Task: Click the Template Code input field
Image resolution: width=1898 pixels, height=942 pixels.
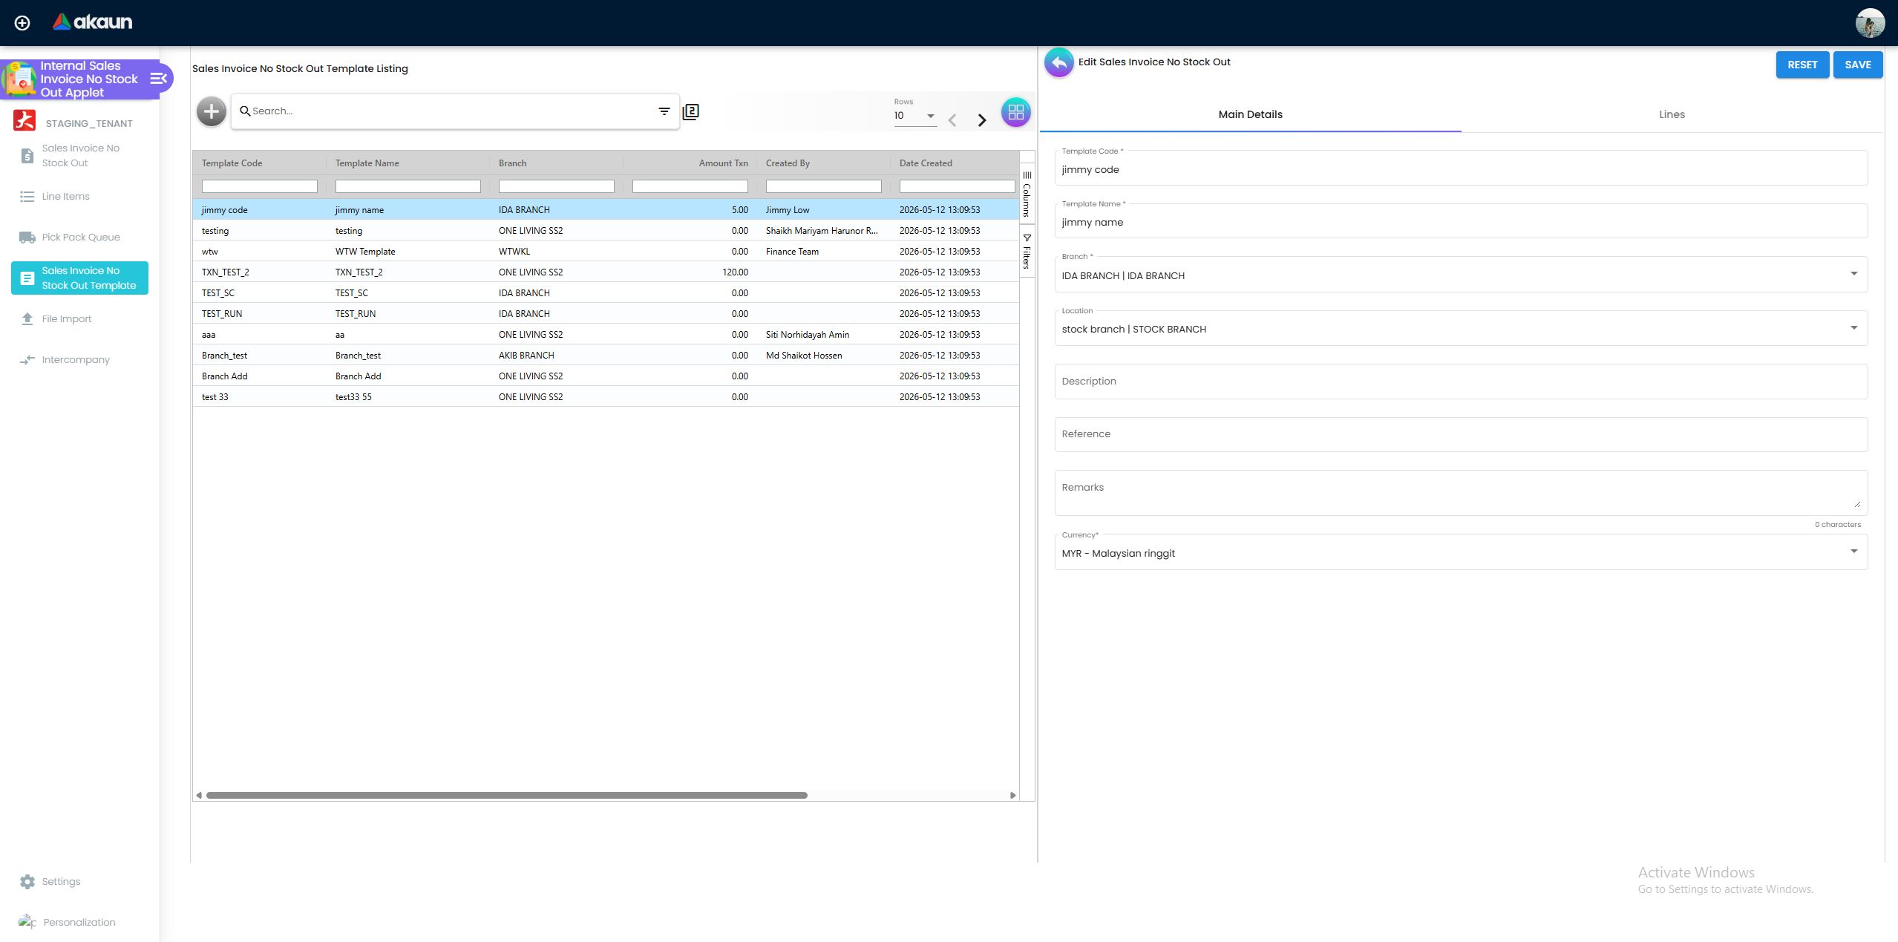Action: (1461, 169)
